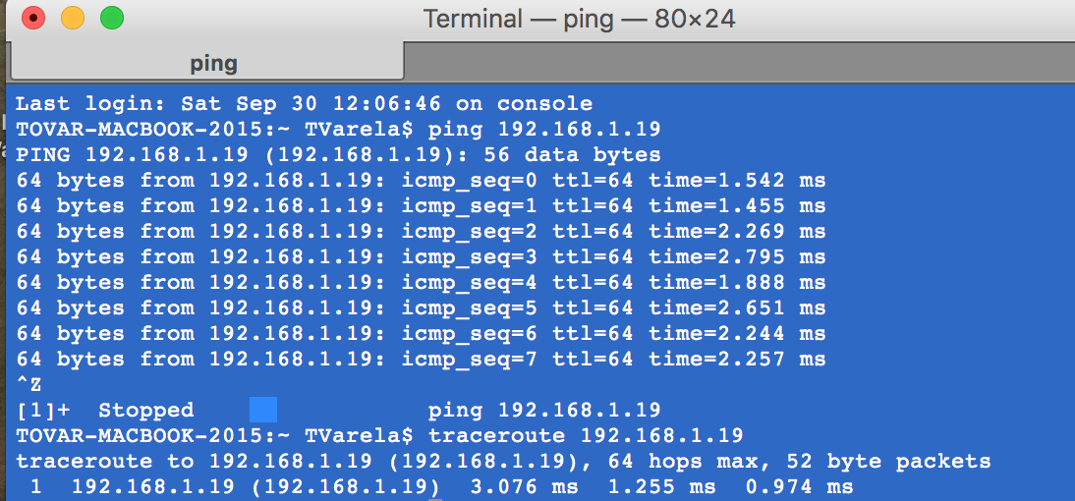Click the Last login line text

pos(304,104)
